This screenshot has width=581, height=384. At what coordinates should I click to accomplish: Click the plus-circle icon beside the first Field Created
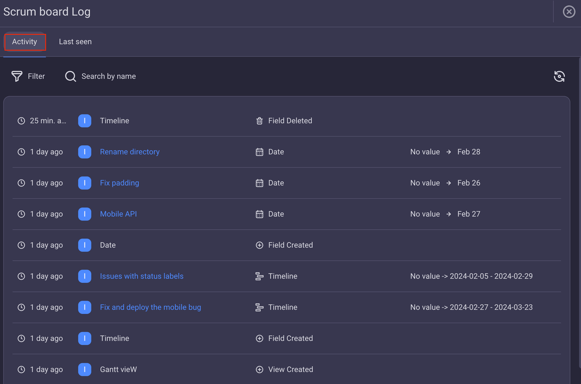point(260,245)
